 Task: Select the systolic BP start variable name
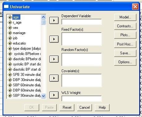(x=27, y=64)
